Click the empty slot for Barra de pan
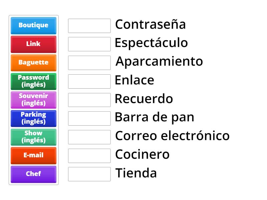 coord(89,118)
